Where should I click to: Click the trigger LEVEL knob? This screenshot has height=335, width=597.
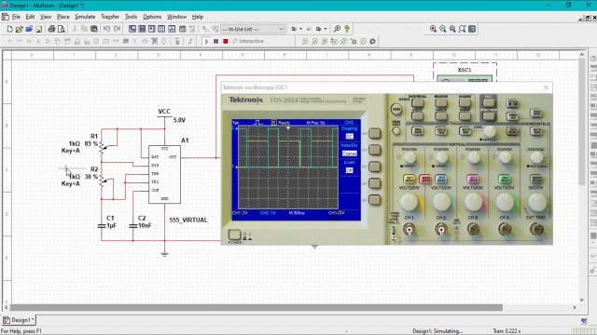click(490, 132)
